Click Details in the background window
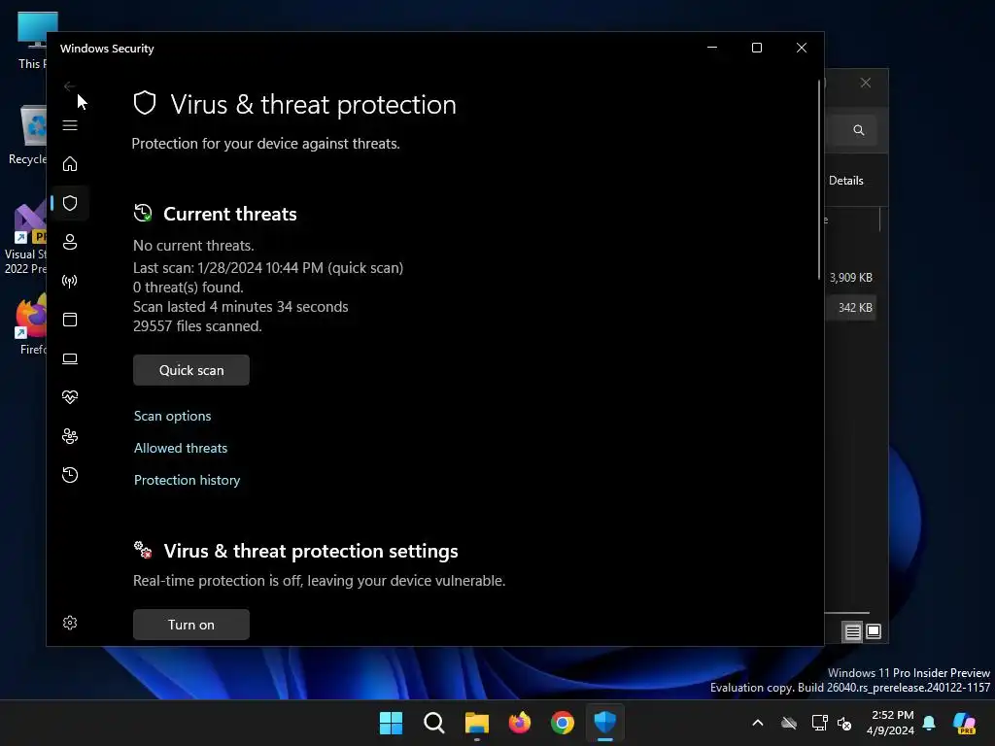The height and width of the screenshot is (746, 995). [x=846, y=181]
